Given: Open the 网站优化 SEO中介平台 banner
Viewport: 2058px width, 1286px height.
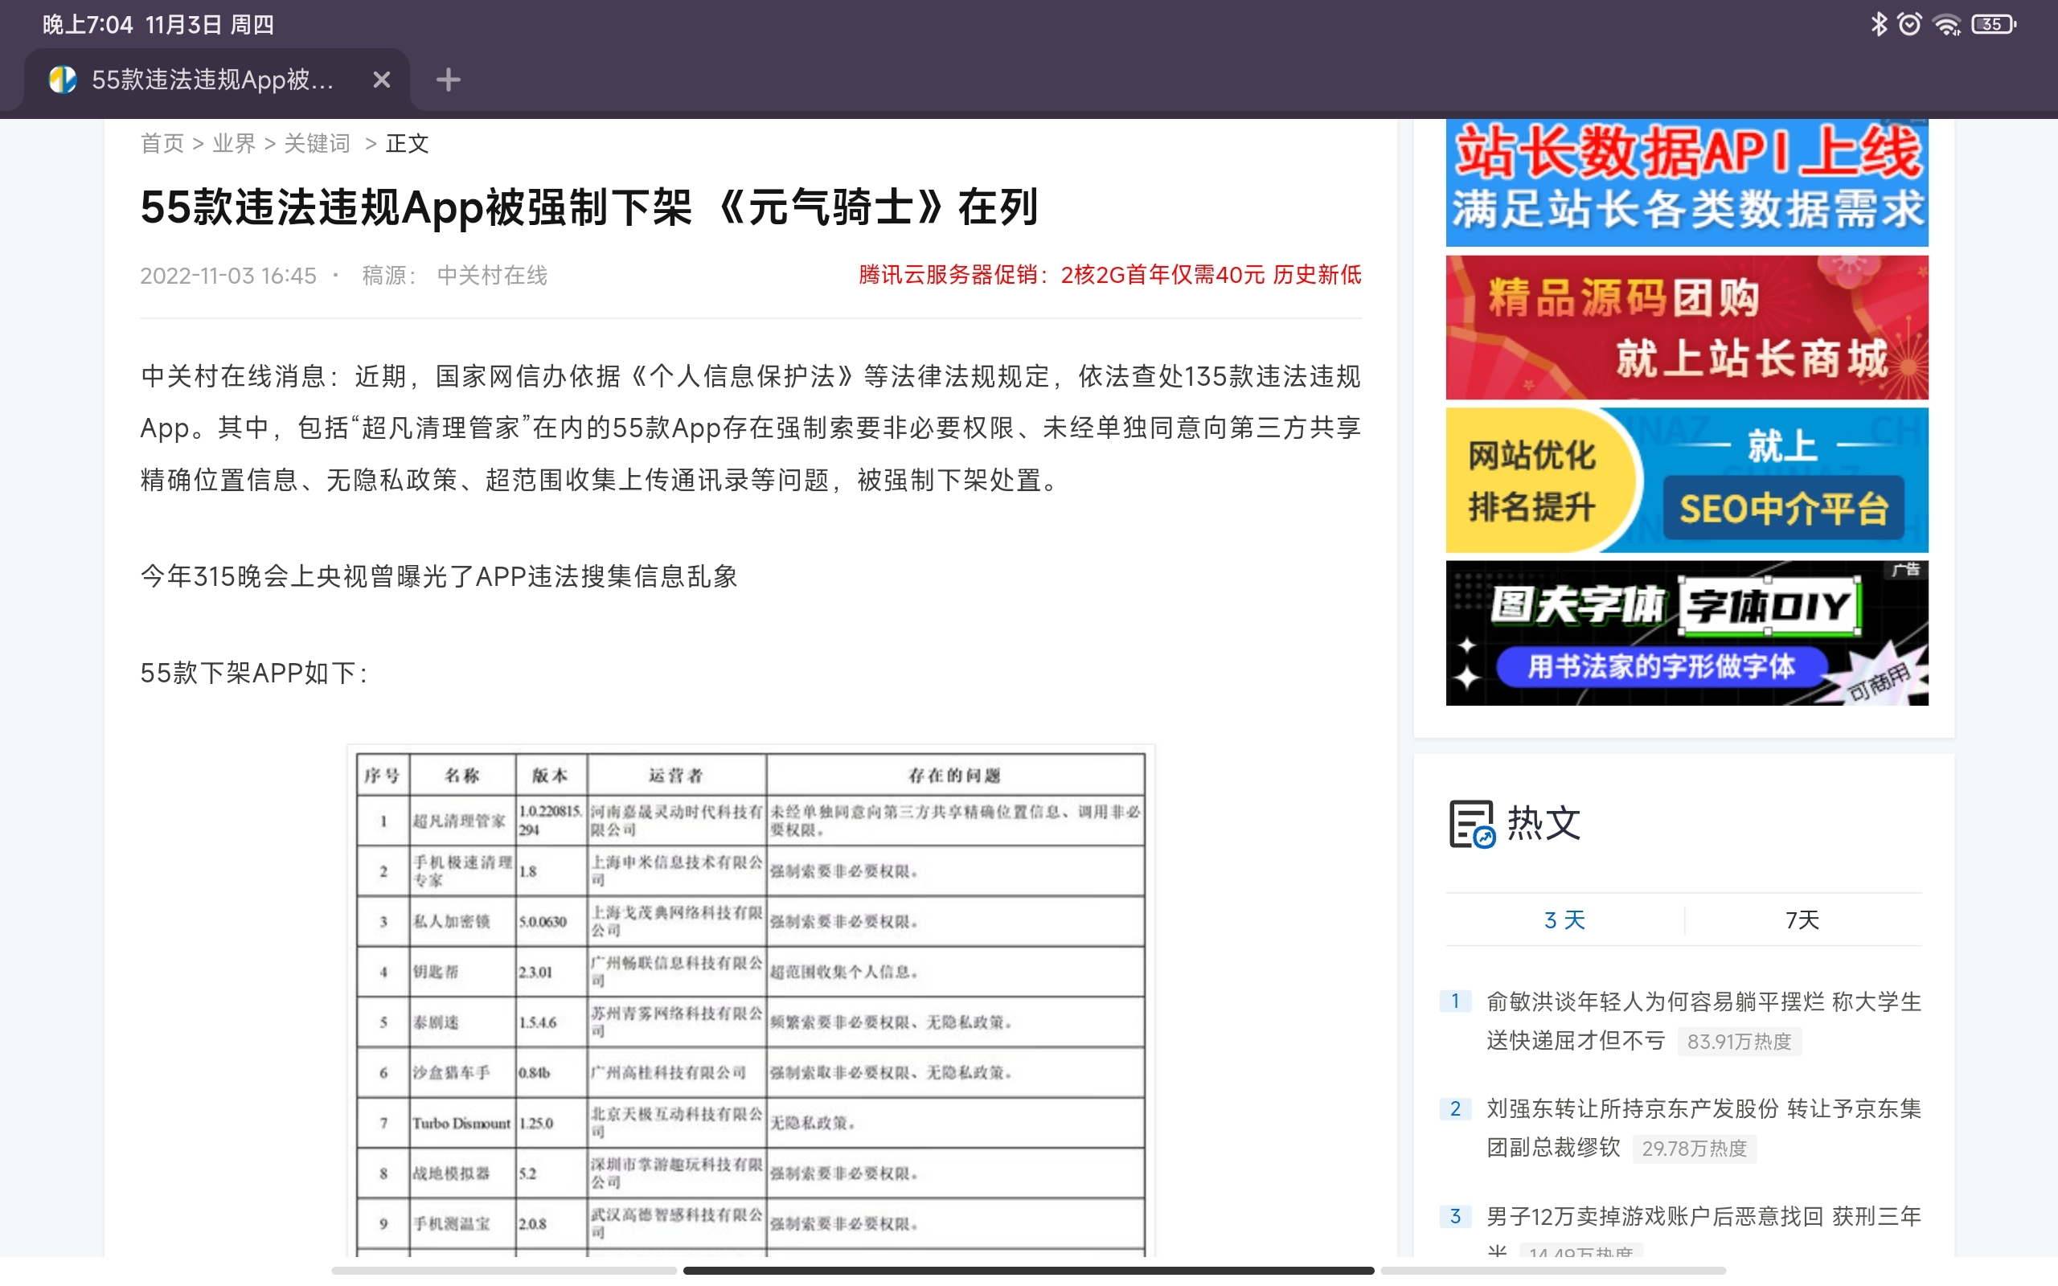Looking at the screenshot, I should click(1687, 480).
